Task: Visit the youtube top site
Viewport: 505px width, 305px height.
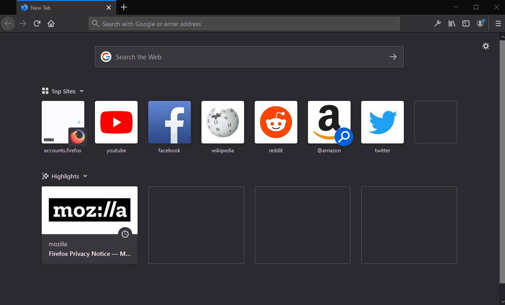Action: pos(116,122)
